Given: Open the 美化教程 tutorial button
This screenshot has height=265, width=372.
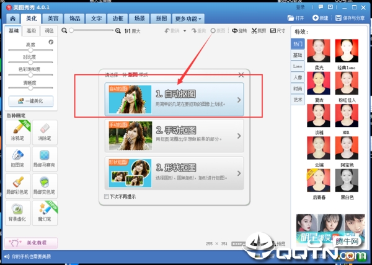Looking at the screenshot, I should click(31, 243).
